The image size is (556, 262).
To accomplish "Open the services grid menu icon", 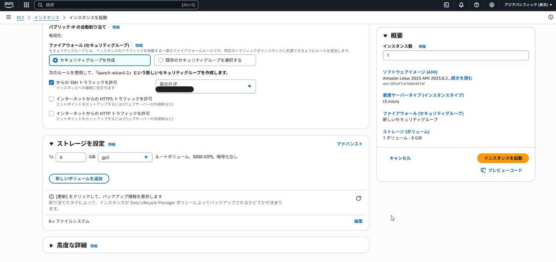I will coord(27,5).
